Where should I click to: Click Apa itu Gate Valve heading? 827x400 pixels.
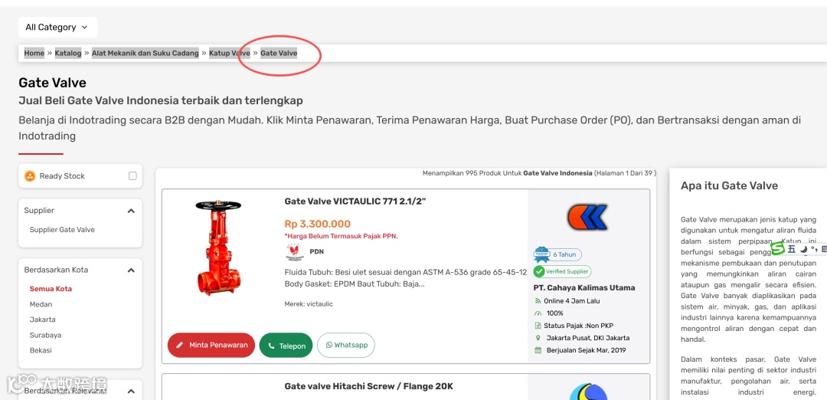(x=729, y=185)
